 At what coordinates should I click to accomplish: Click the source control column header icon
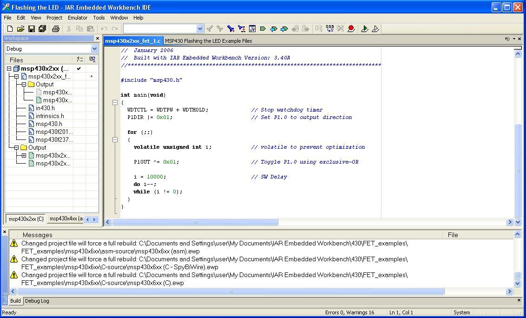(x=92, y=60)
